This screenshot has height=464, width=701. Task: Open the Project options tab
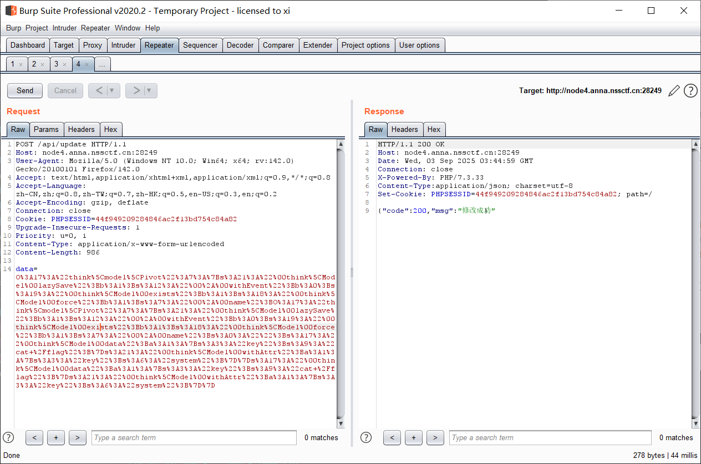click(365, 45)
